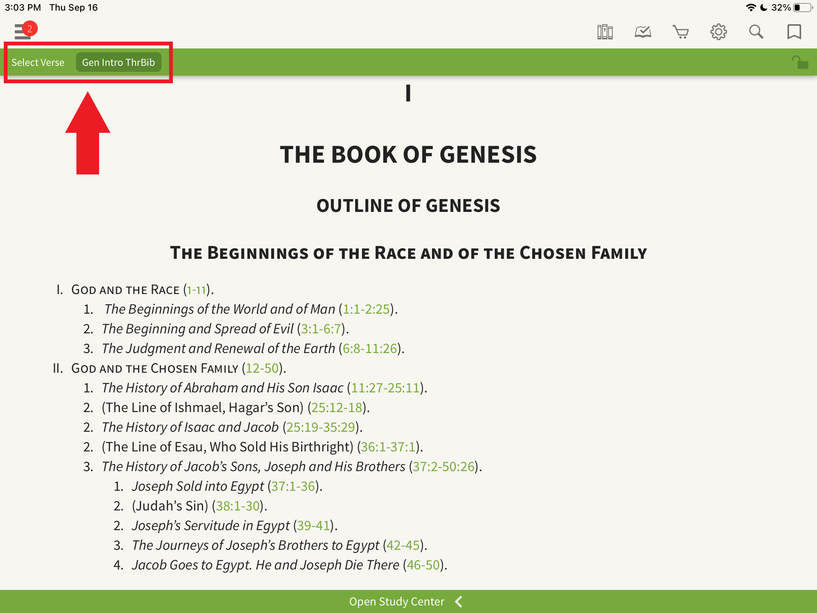Screen dimensions: 817x613
Task: Open the 25:12-18 reference link
Action: click(337, 408)
